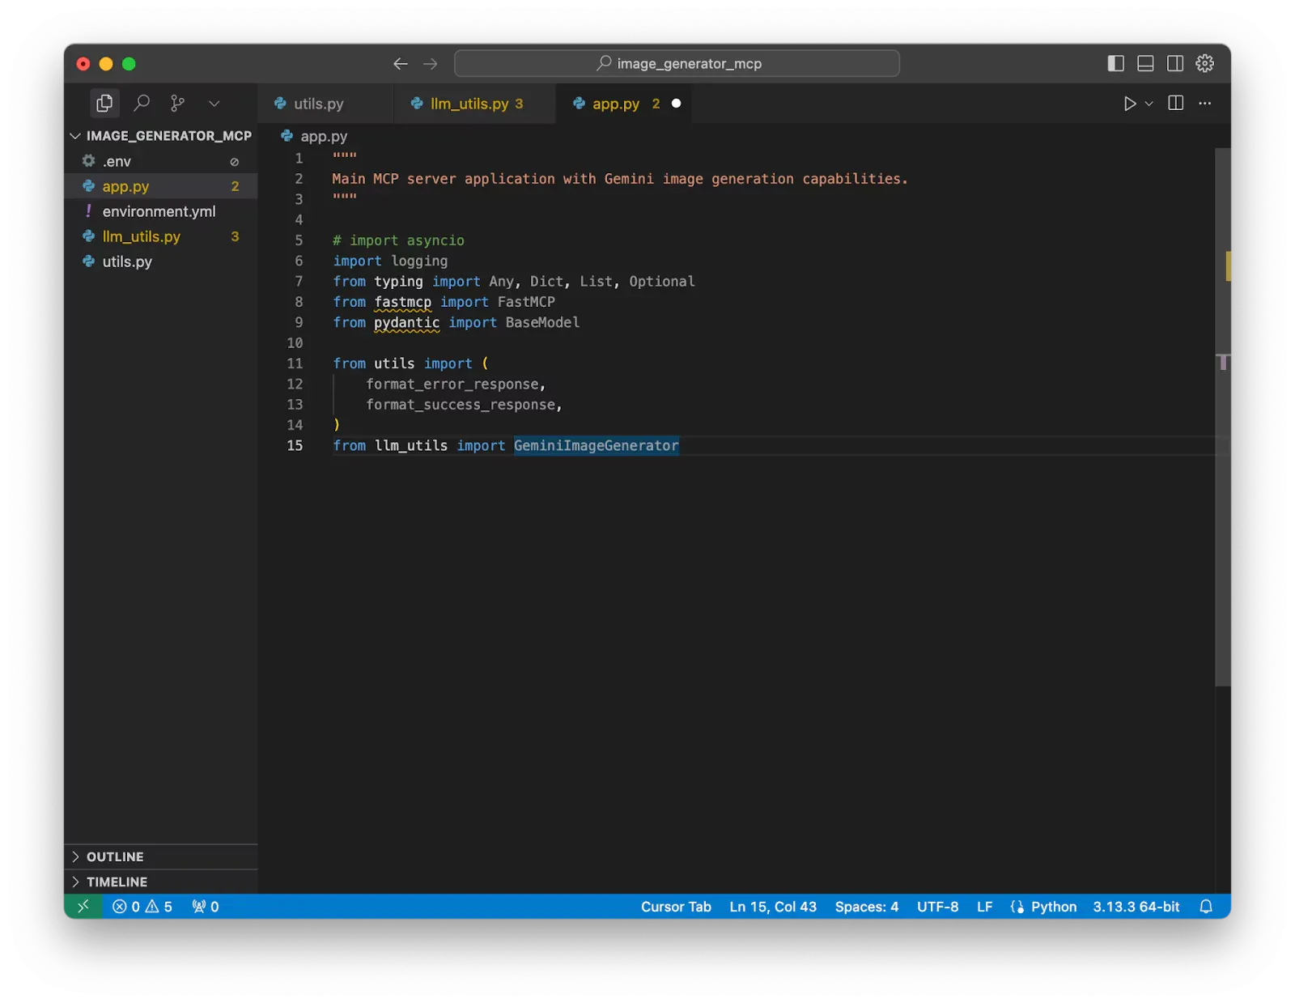Expand the OUTLINE section

[161, 856]
